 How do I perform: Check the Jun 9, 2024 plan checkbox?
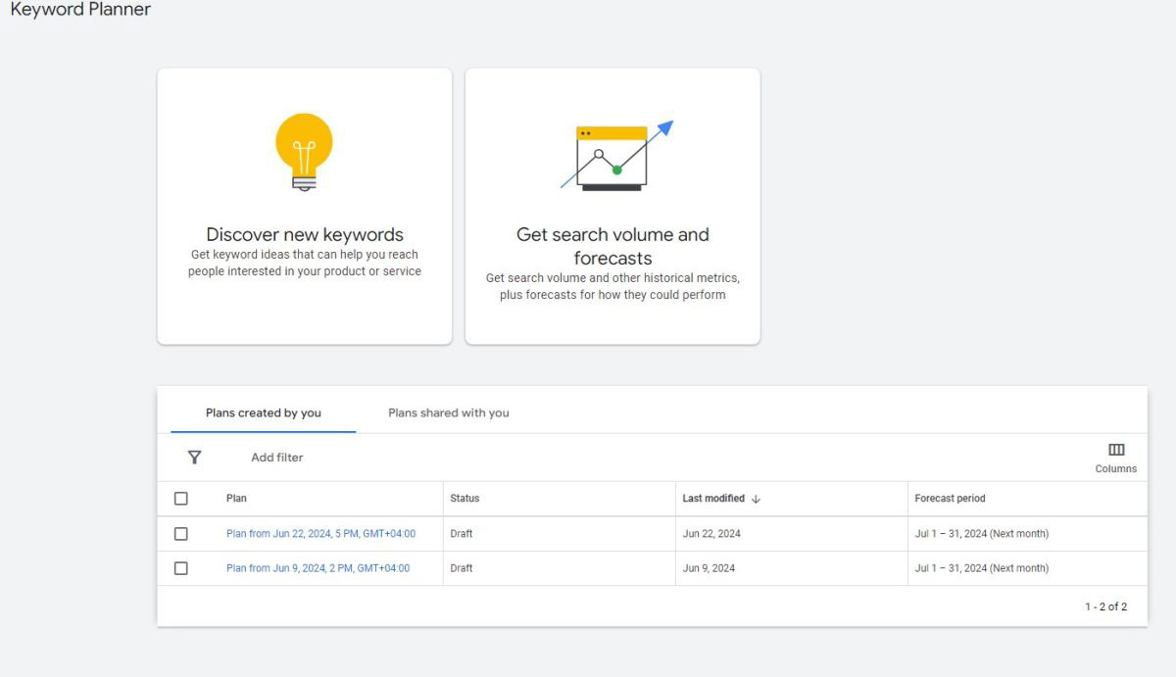(x=181, y=568)
